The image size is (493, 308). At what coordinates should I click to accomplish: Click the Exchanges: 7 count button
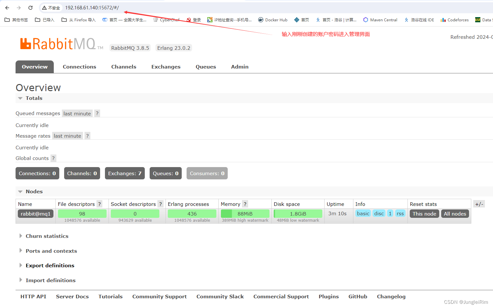coord(125,173)
